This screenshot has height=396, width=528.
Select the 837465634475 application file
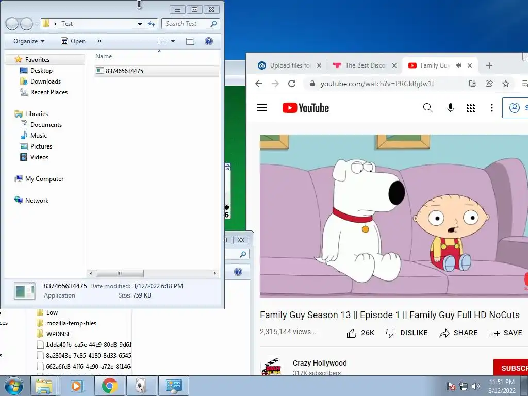[157, 71]
